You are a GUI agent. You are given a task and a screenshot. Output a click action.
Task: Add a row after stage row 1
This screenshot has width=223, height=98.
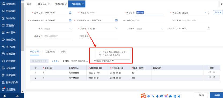[210, 72]
